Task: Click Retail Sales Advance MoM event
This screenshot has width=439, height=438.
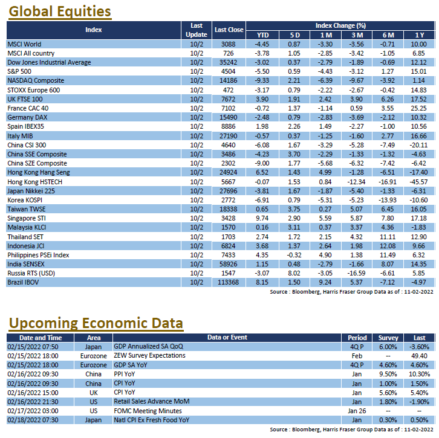Action: (x=151, y=401)
